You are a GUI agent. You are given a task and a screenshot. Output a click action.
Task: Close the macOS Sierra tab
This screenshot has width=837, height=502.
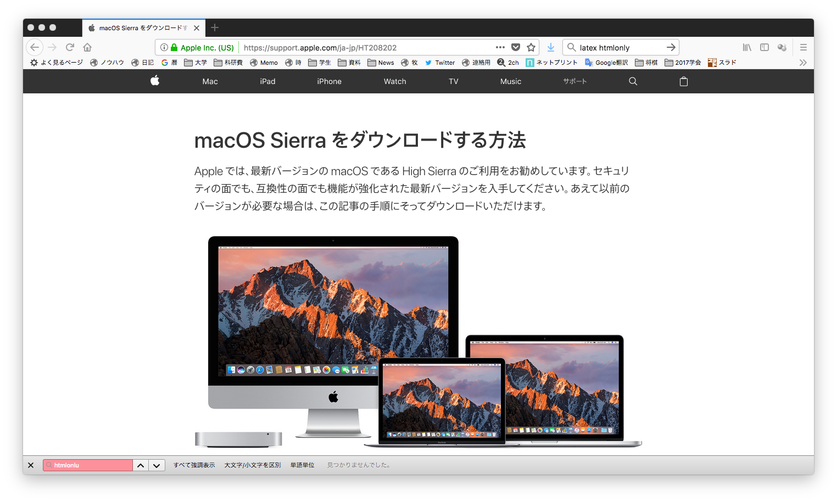(197, 28)
